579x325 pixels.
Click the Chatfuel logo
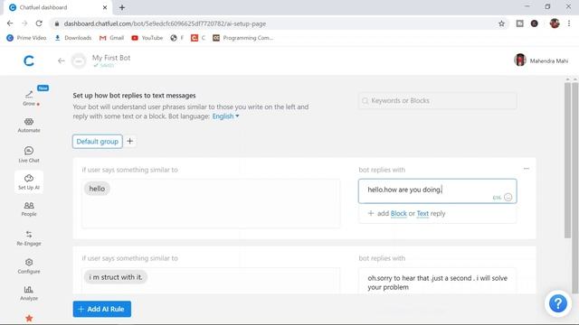[x=29, y=60]
